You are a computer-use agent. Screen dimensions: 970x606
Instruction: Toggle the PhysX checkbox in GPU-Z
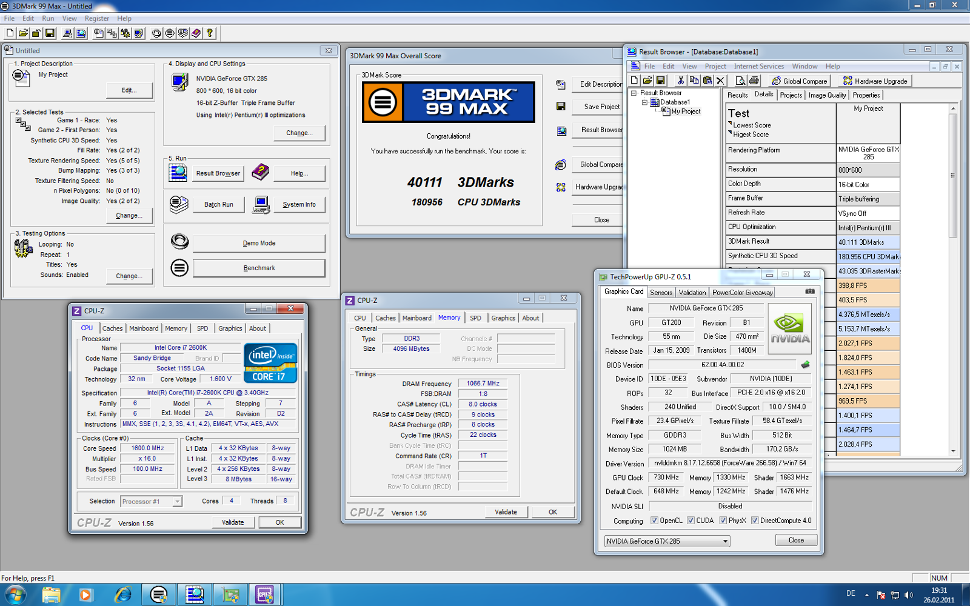723,521
